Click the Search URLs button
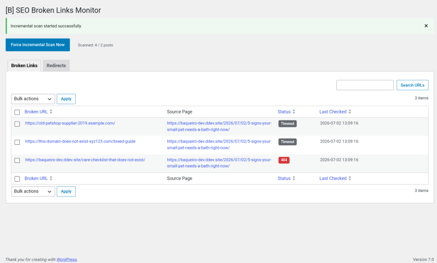The width and height of the screenshot is (437, 263). (413, 85)
